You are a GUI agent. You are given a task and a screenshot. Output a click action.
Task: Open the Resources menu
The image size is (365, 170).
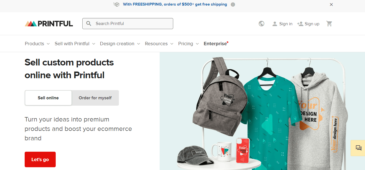click(x=159, y=44)
